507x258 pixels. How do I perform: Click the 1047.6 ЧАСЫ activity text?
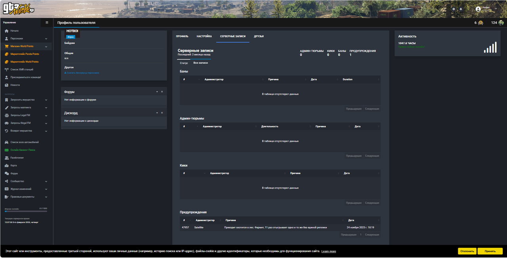(x=407, y=43)
